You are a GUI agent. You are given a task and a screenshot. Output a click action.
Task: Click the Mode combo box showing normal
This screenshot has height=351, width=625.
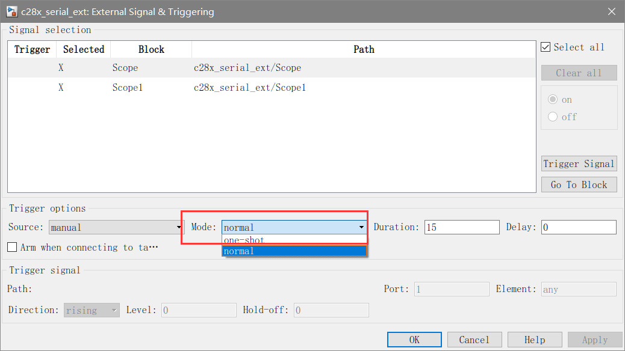294,227
